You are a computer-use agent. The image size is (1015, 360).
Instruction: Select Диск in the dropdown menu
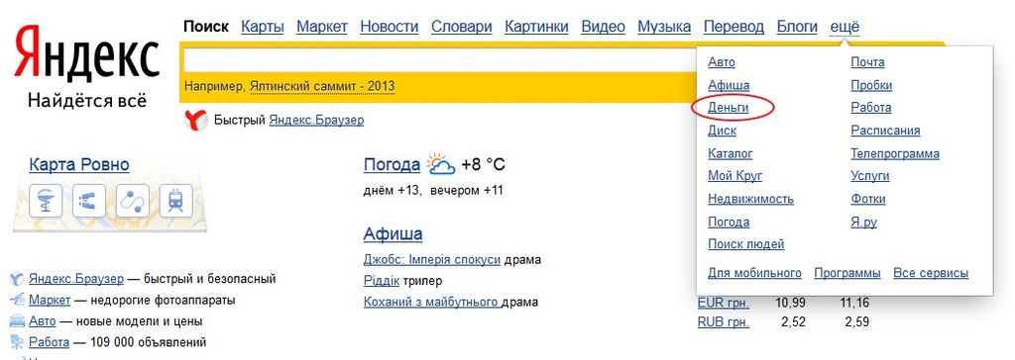[722, 131]
